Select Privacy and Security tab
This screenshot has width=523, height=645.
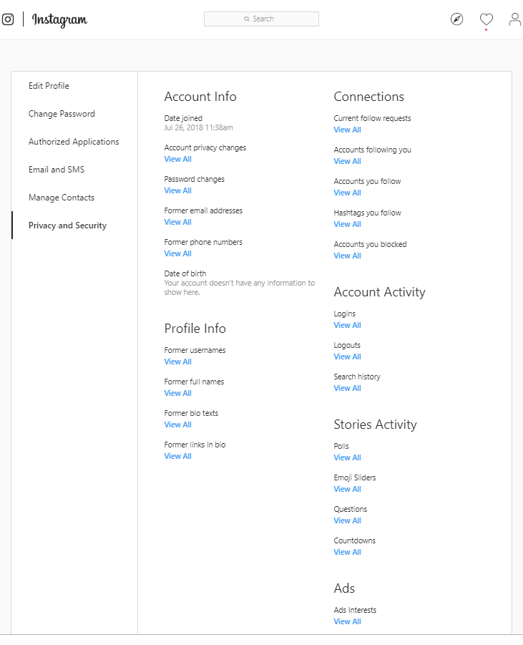(67, 225)
